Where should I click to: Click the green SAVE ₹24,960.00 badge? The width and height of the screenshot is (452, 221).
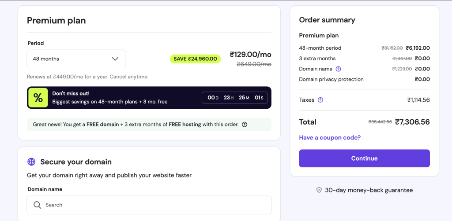(195, 59)
